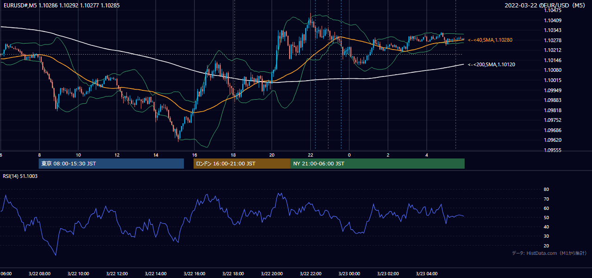592x278 pixels.
Task: Select the orange 40 SMA label 1.10280
Action: coord(490,40)
